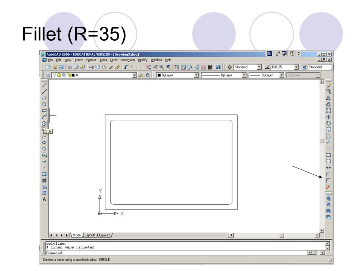The height and width of the screenshot is (271, 361).
Task: Click the Mirror tool
Action: coord(329,98)
